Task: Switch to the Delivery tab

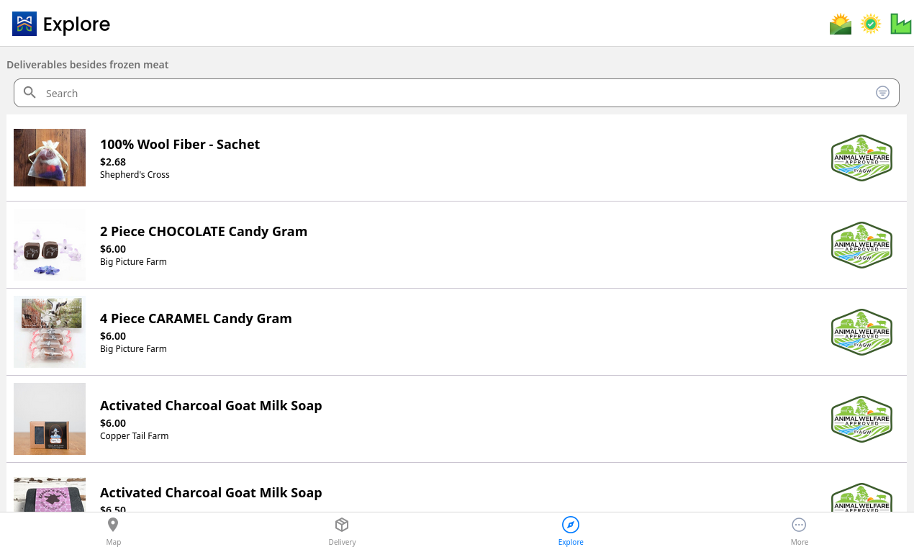Action: [342, 531]
